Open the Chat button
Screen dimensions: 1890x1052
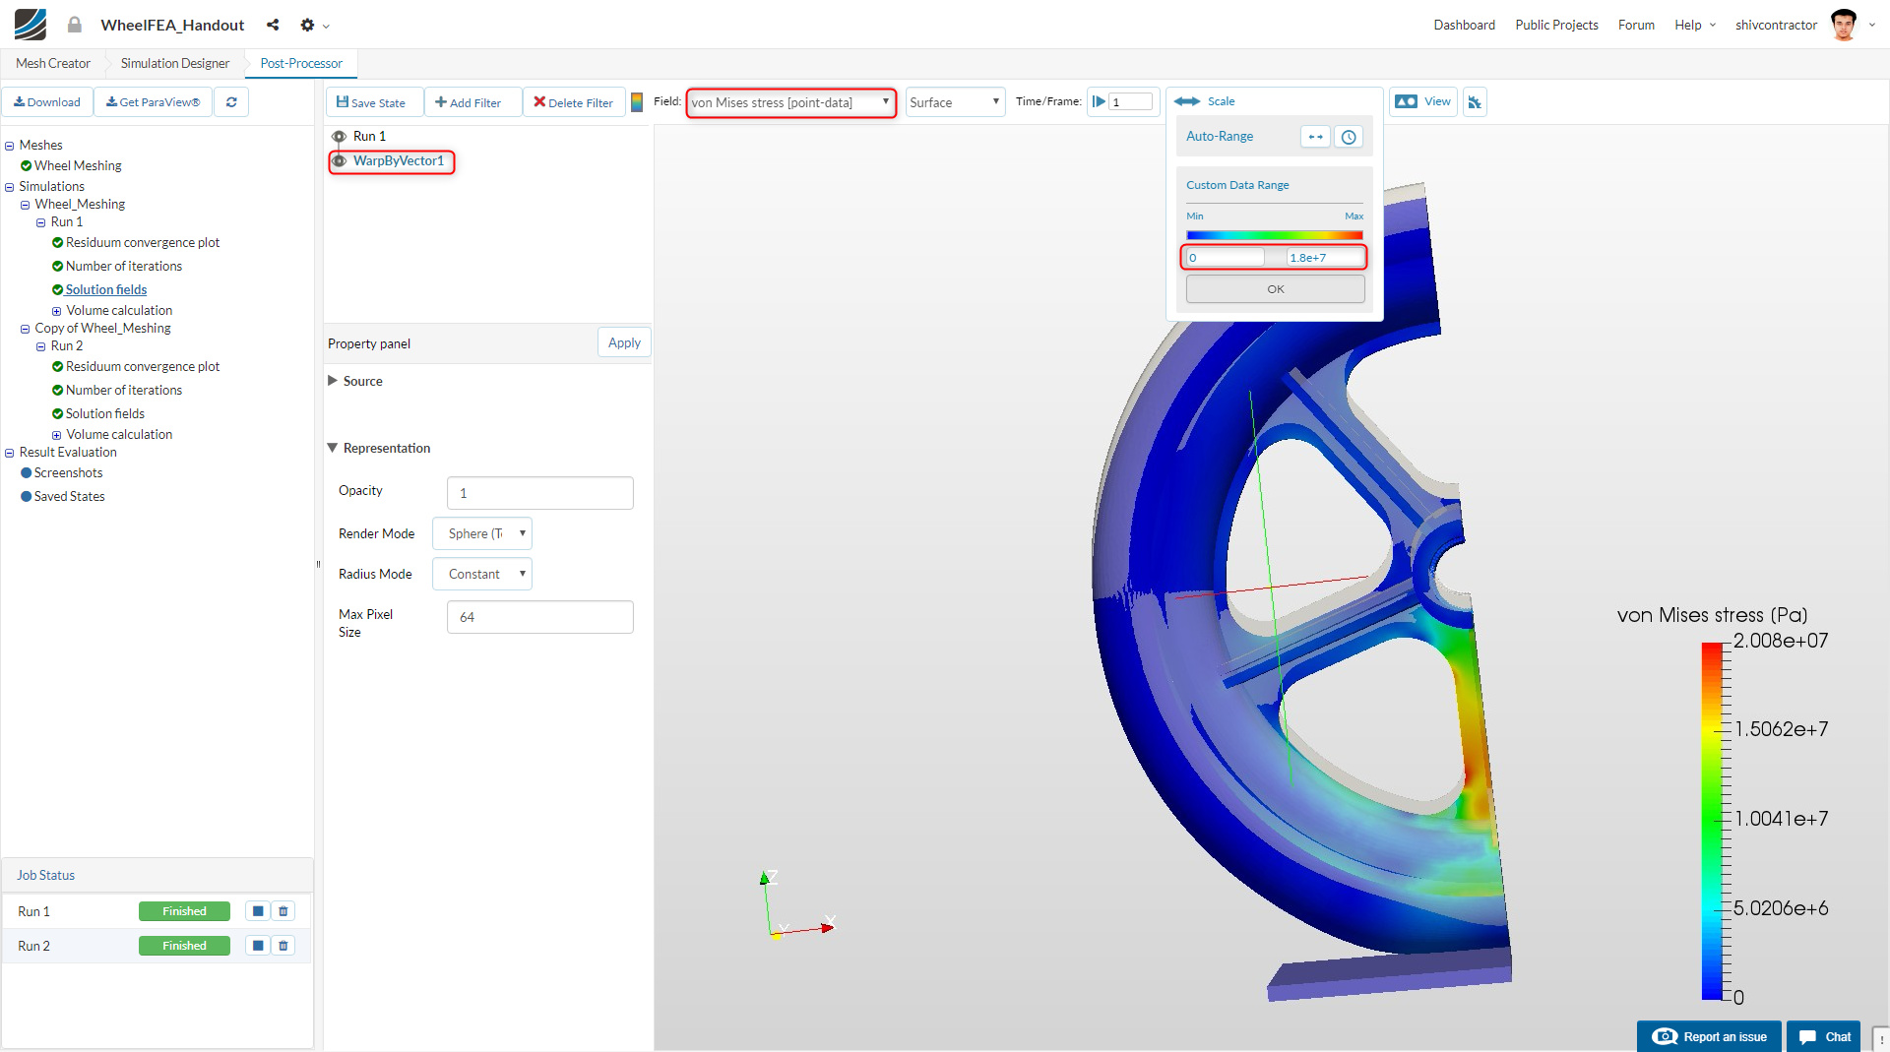1824,1036
